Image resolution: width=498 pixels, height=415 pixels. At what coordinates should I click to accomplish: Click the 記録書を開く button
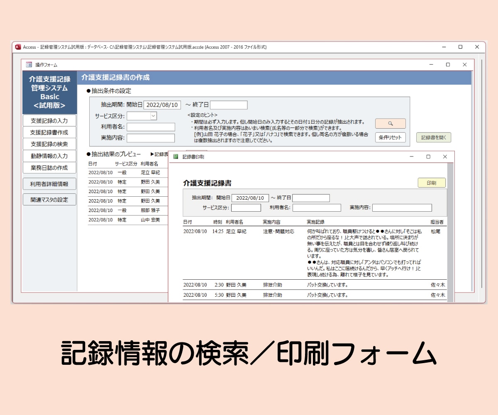coord(433,137)
